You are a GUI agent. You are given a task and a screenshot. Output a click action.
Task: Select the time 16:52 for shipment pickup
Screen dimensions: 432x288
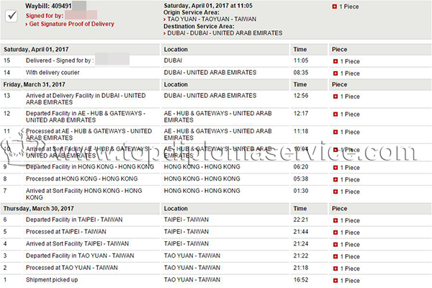(x=301, y=280)
